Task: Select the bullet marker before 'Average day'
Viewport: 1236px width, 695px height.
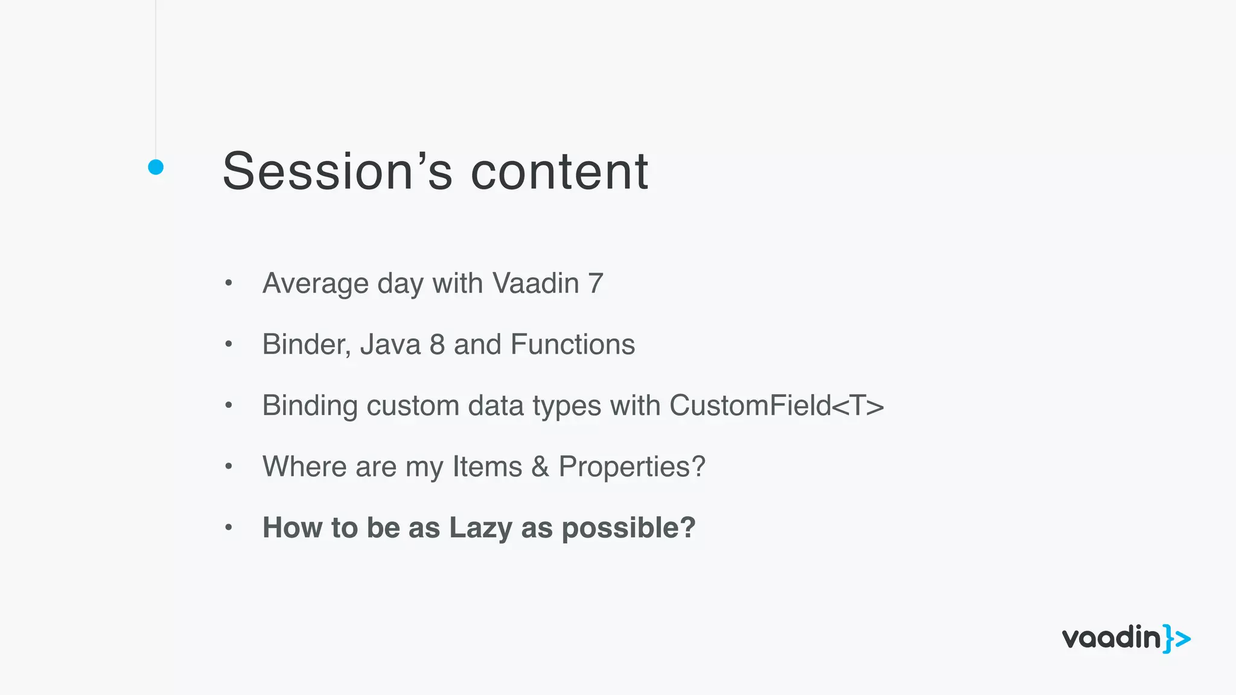Action: (x=228, y=282)
